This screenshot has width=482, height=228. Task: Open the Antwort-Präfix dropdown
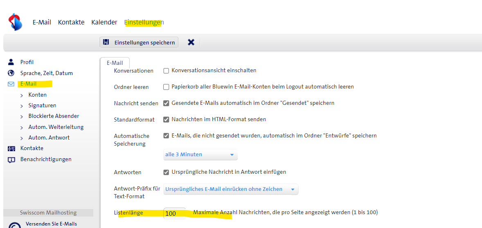pyautogui.click(x=231, y=189)
